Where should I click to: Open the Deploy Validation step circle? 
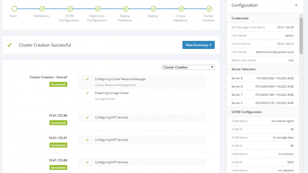(126, 9)
